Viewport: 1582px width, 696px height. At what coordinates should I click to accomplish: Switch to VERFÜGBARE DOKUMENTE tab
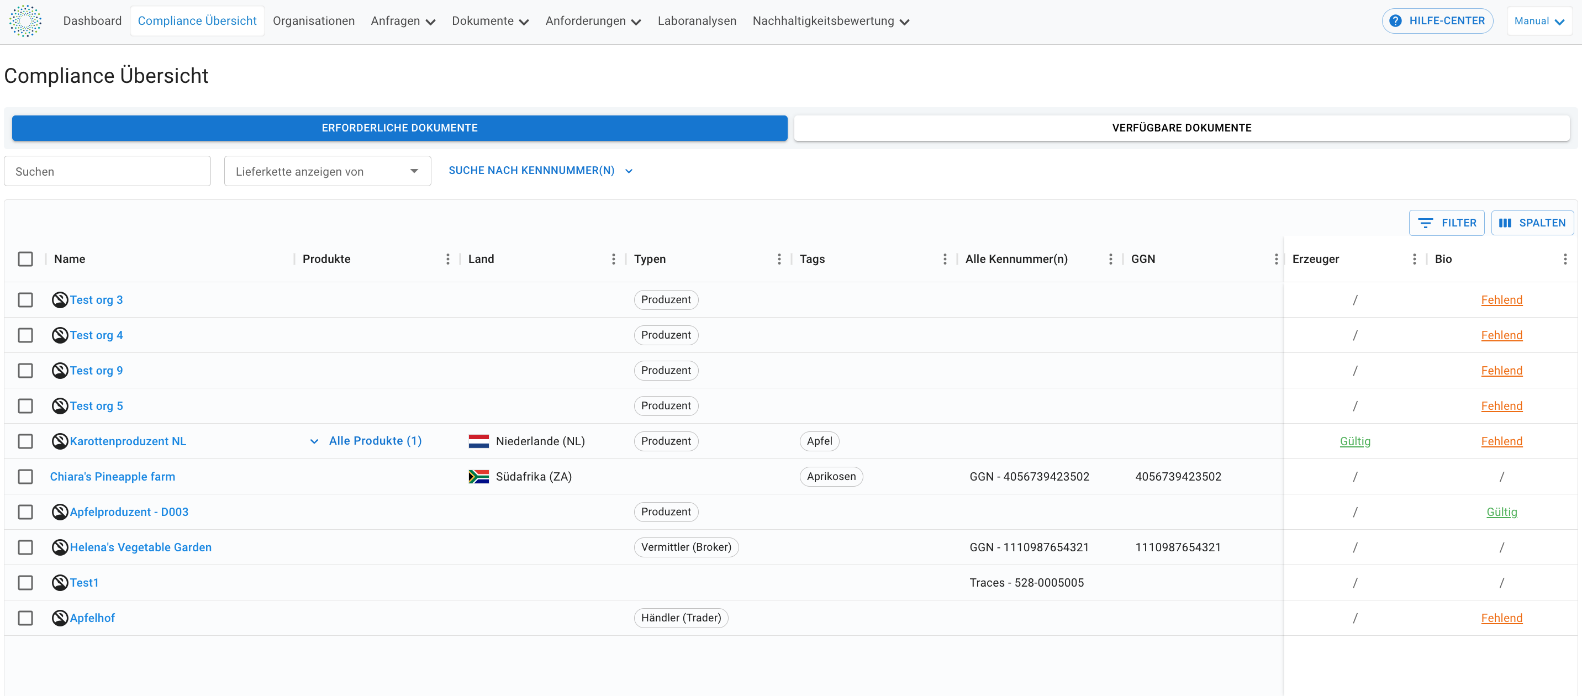click(x=1182, y=128)
